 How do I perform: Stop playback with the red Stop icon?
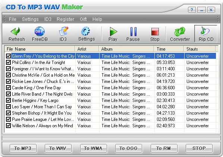pyautogui.click(x=155, y=32)
